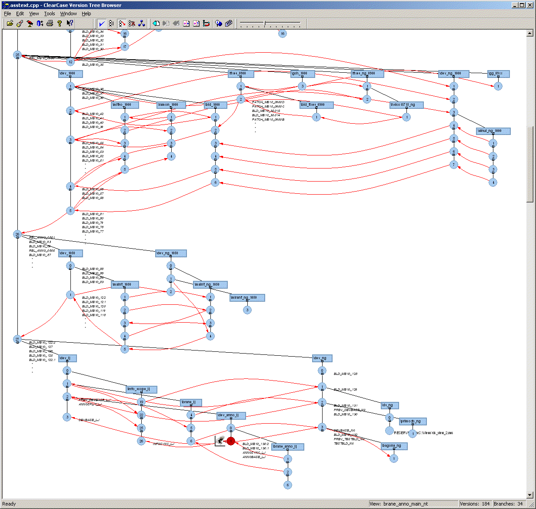Click the vertical scrollbar up arrow
This screenshot has width=536, height=509.
click(530, 33)
